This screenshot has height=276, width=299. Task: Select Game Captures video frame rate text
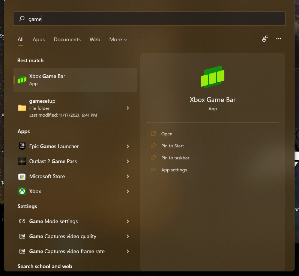click(67, 251)
